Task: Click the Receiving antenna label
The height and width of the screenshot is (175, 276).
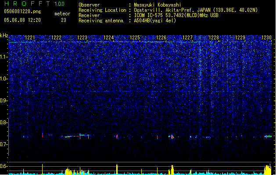Action: (101, 21)
